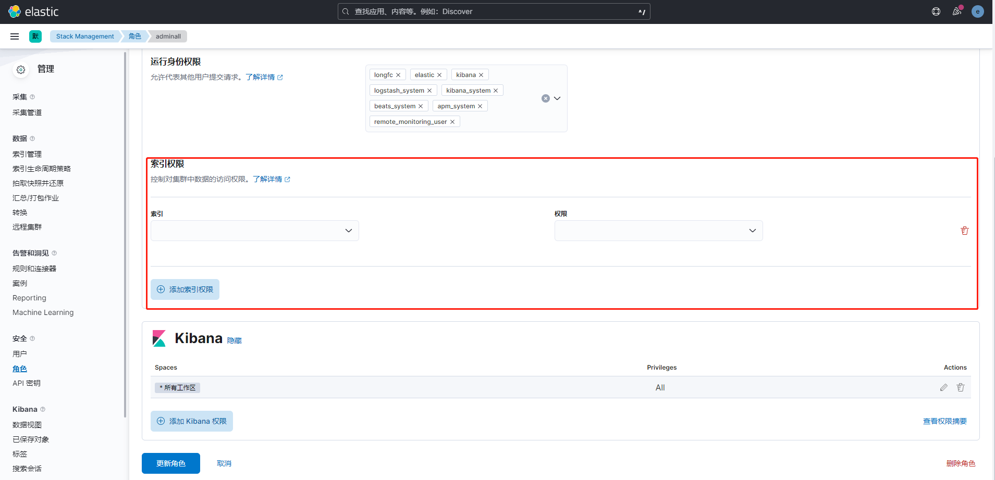Click the All privilege value
This screenshot has height=480, width=995.
point(660,387)
